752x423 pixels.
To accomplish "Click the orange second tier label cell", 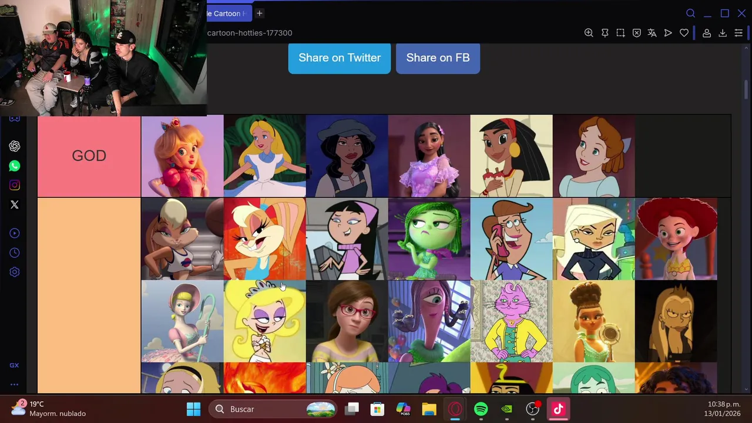I will point(89,296).
